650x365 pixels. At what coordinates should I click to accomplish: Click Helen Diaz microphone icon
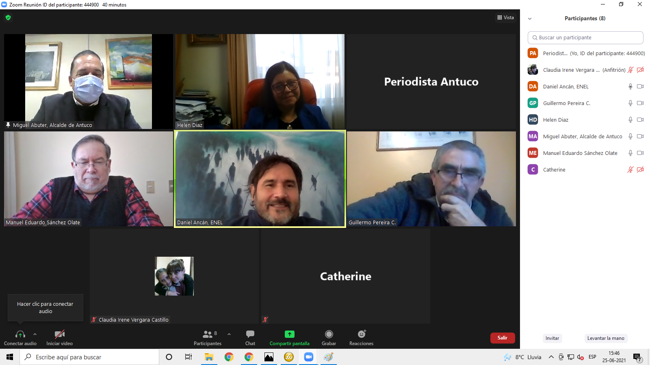[x=630, y=120]
